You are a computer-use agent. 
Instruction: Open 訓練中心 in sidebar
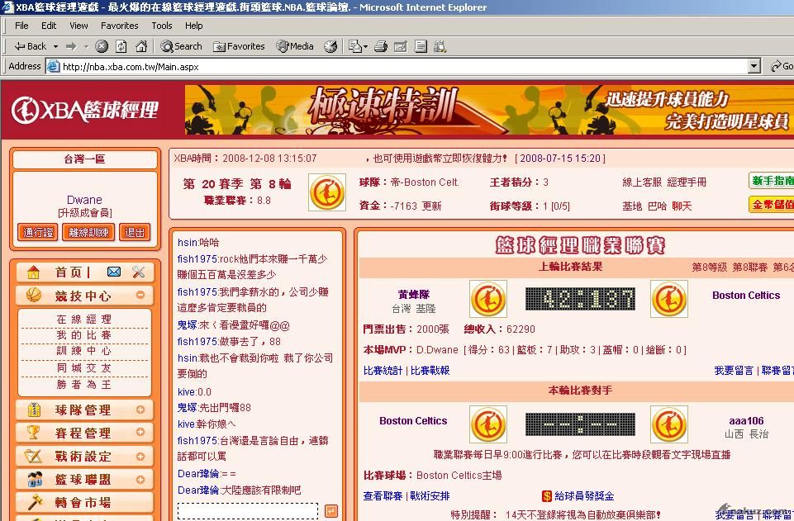tap(84, 351)
